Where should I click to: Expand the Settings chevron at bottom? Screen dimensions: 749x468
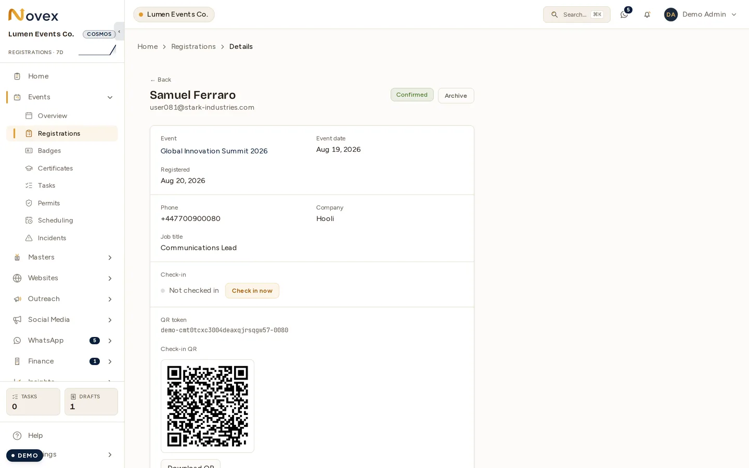(x=110, y=454)
